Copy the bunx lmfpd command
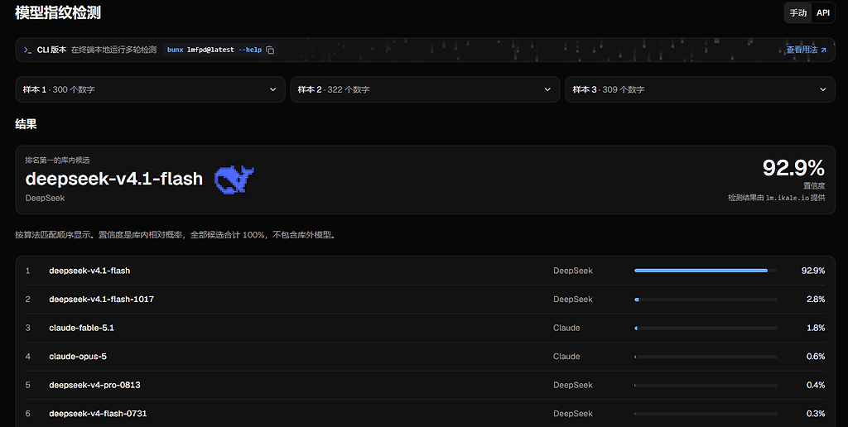This screenshot has height=427, width=848. 270,50
